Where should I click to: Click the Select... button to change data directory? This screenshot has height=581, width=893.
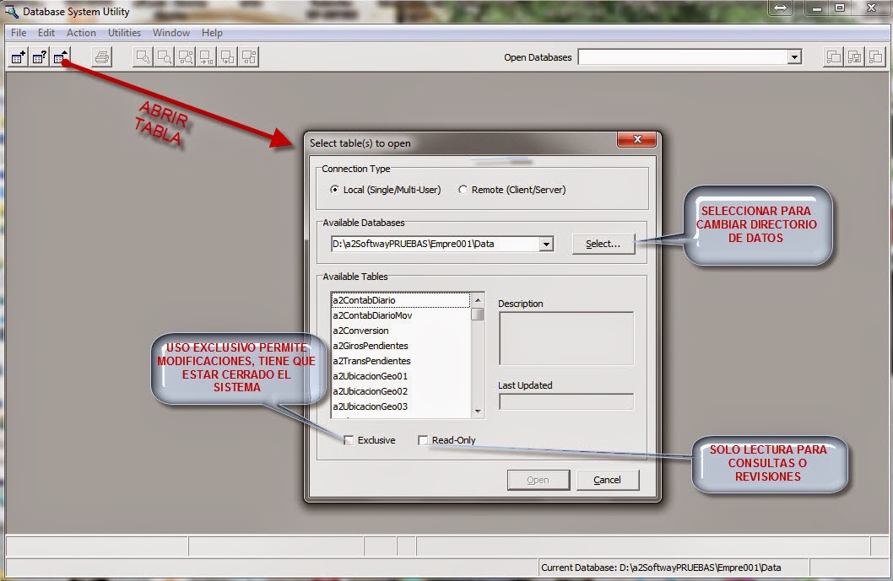(603, 242)
